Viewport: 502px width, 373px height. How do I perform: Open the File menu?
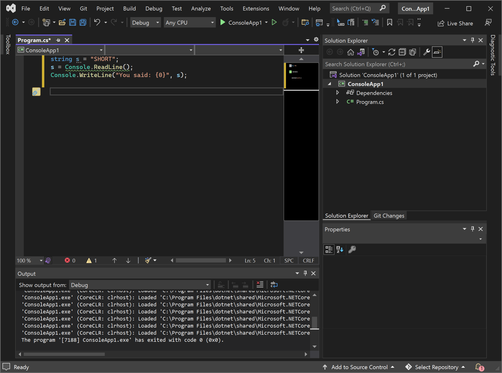click(x=26, y=8)
